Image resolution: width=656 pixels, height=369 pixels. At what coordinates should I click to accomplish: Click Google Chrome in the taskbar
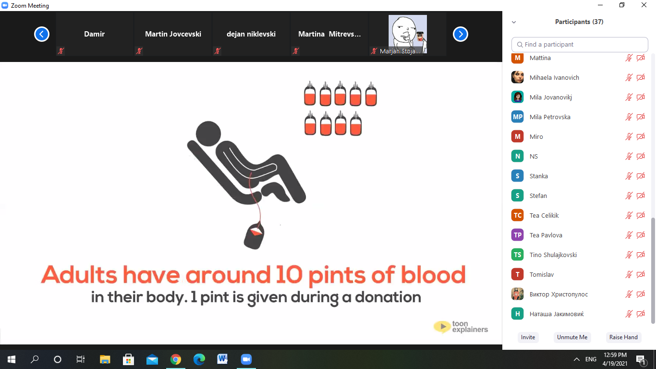(176, 359)
